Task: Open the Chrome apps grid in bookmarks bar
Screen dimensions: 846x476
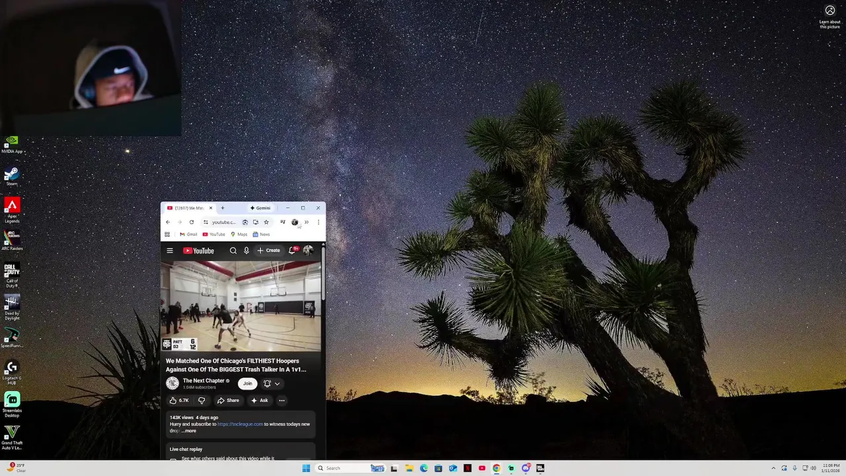Action: tap(167, 234)
